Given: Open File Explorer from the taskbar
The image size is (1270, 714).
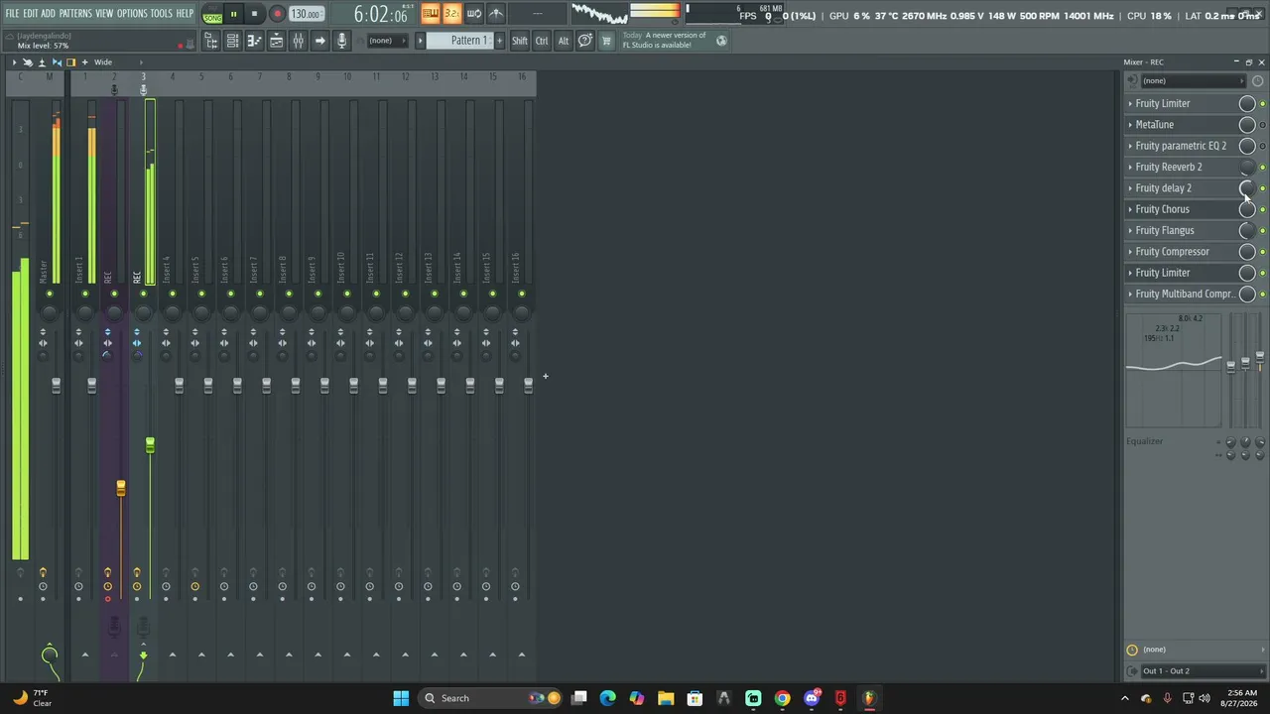Looking at the screenshot, I should [666, 698].
